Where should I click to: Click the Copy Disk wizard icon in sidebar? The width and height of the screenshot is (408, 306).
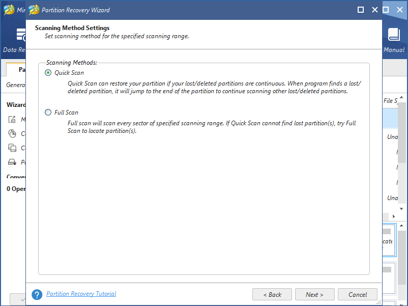tap(12, 148)
